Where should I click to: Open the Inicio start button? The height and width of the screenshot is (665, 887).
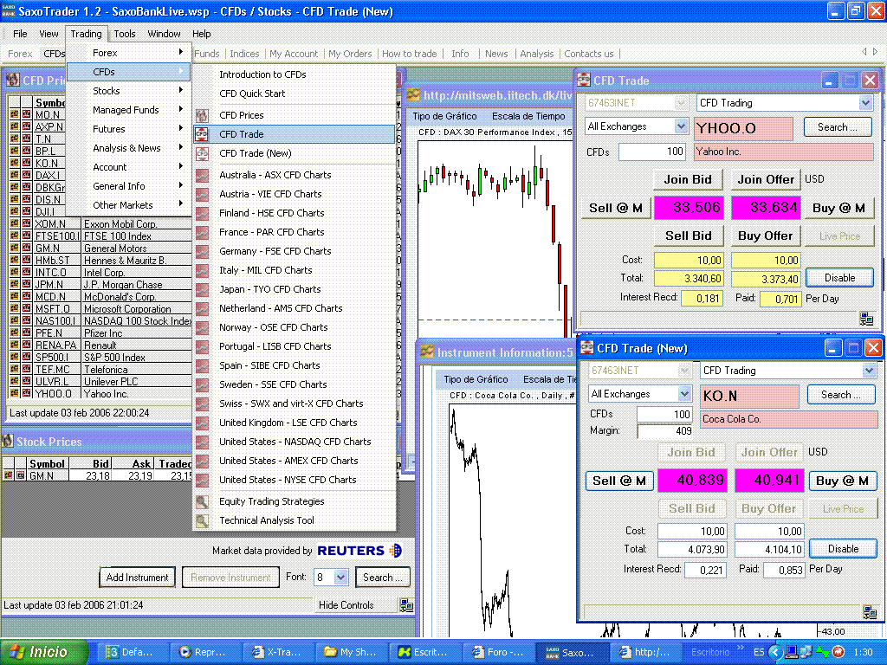[44, 652]
